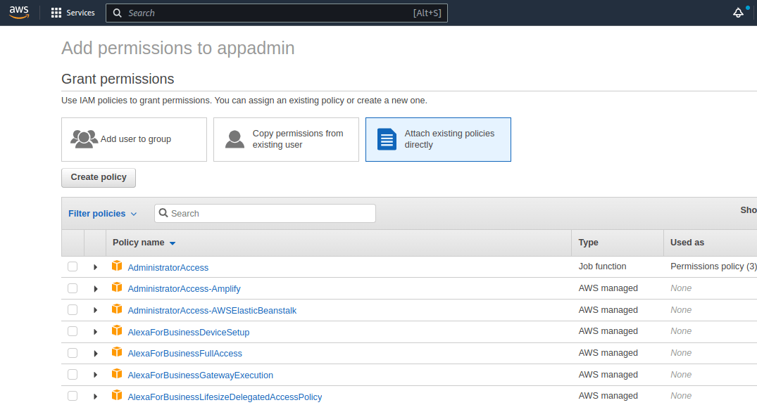Click the Create policy button
The height and width of the screenshot is (405, 757).
[x=99, y=177]
